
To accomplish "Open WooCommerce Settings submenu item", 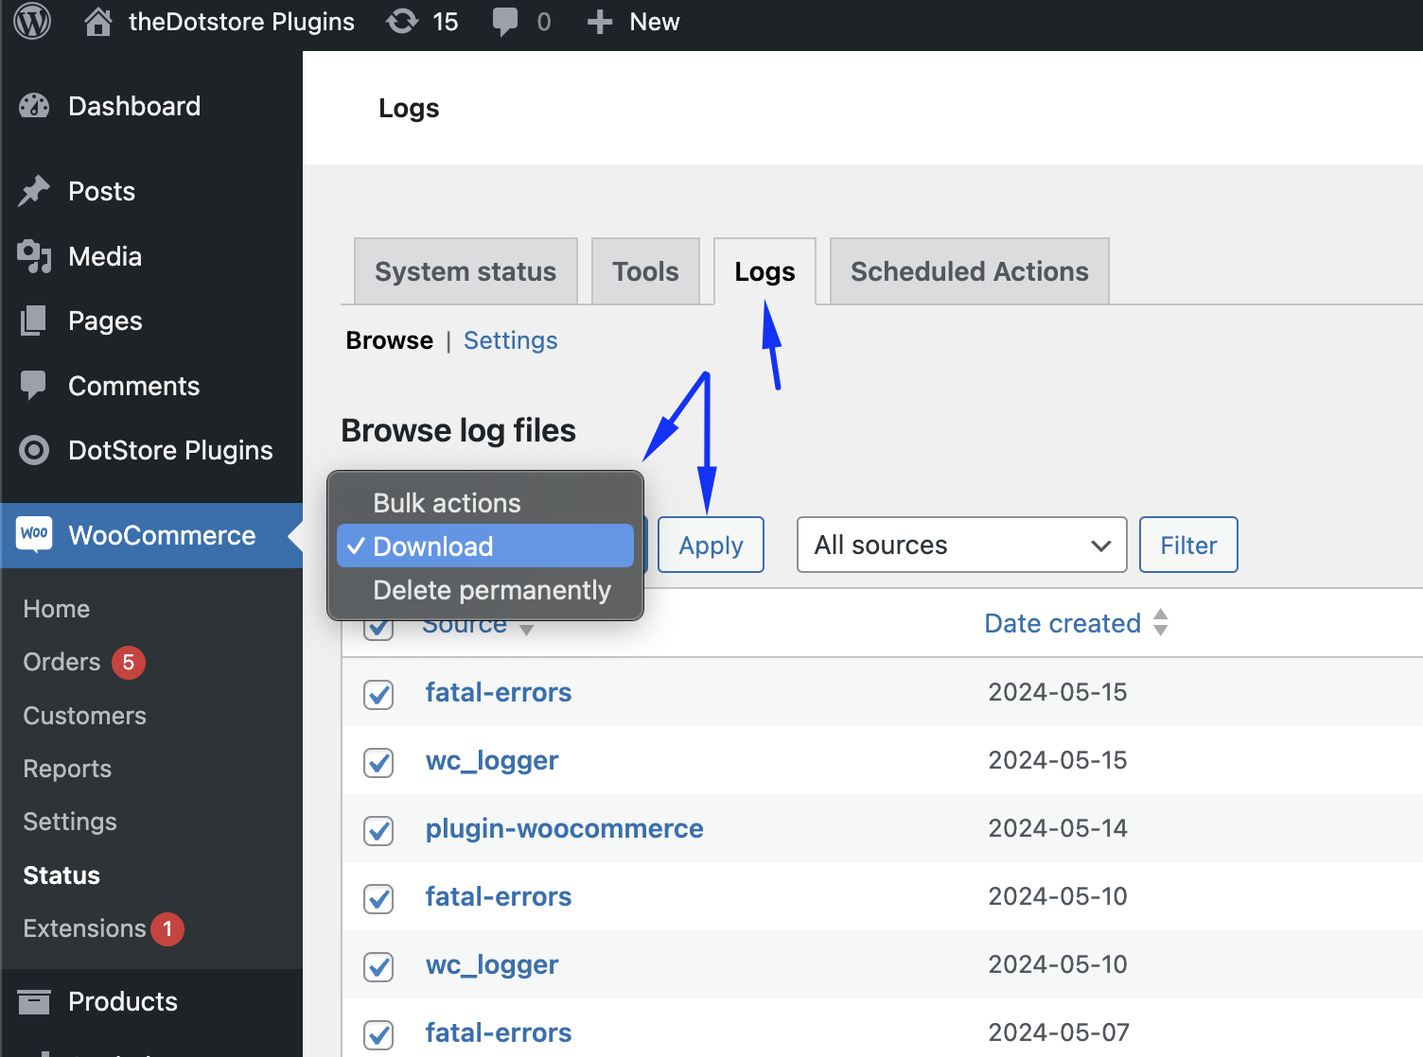I will 70,822.
